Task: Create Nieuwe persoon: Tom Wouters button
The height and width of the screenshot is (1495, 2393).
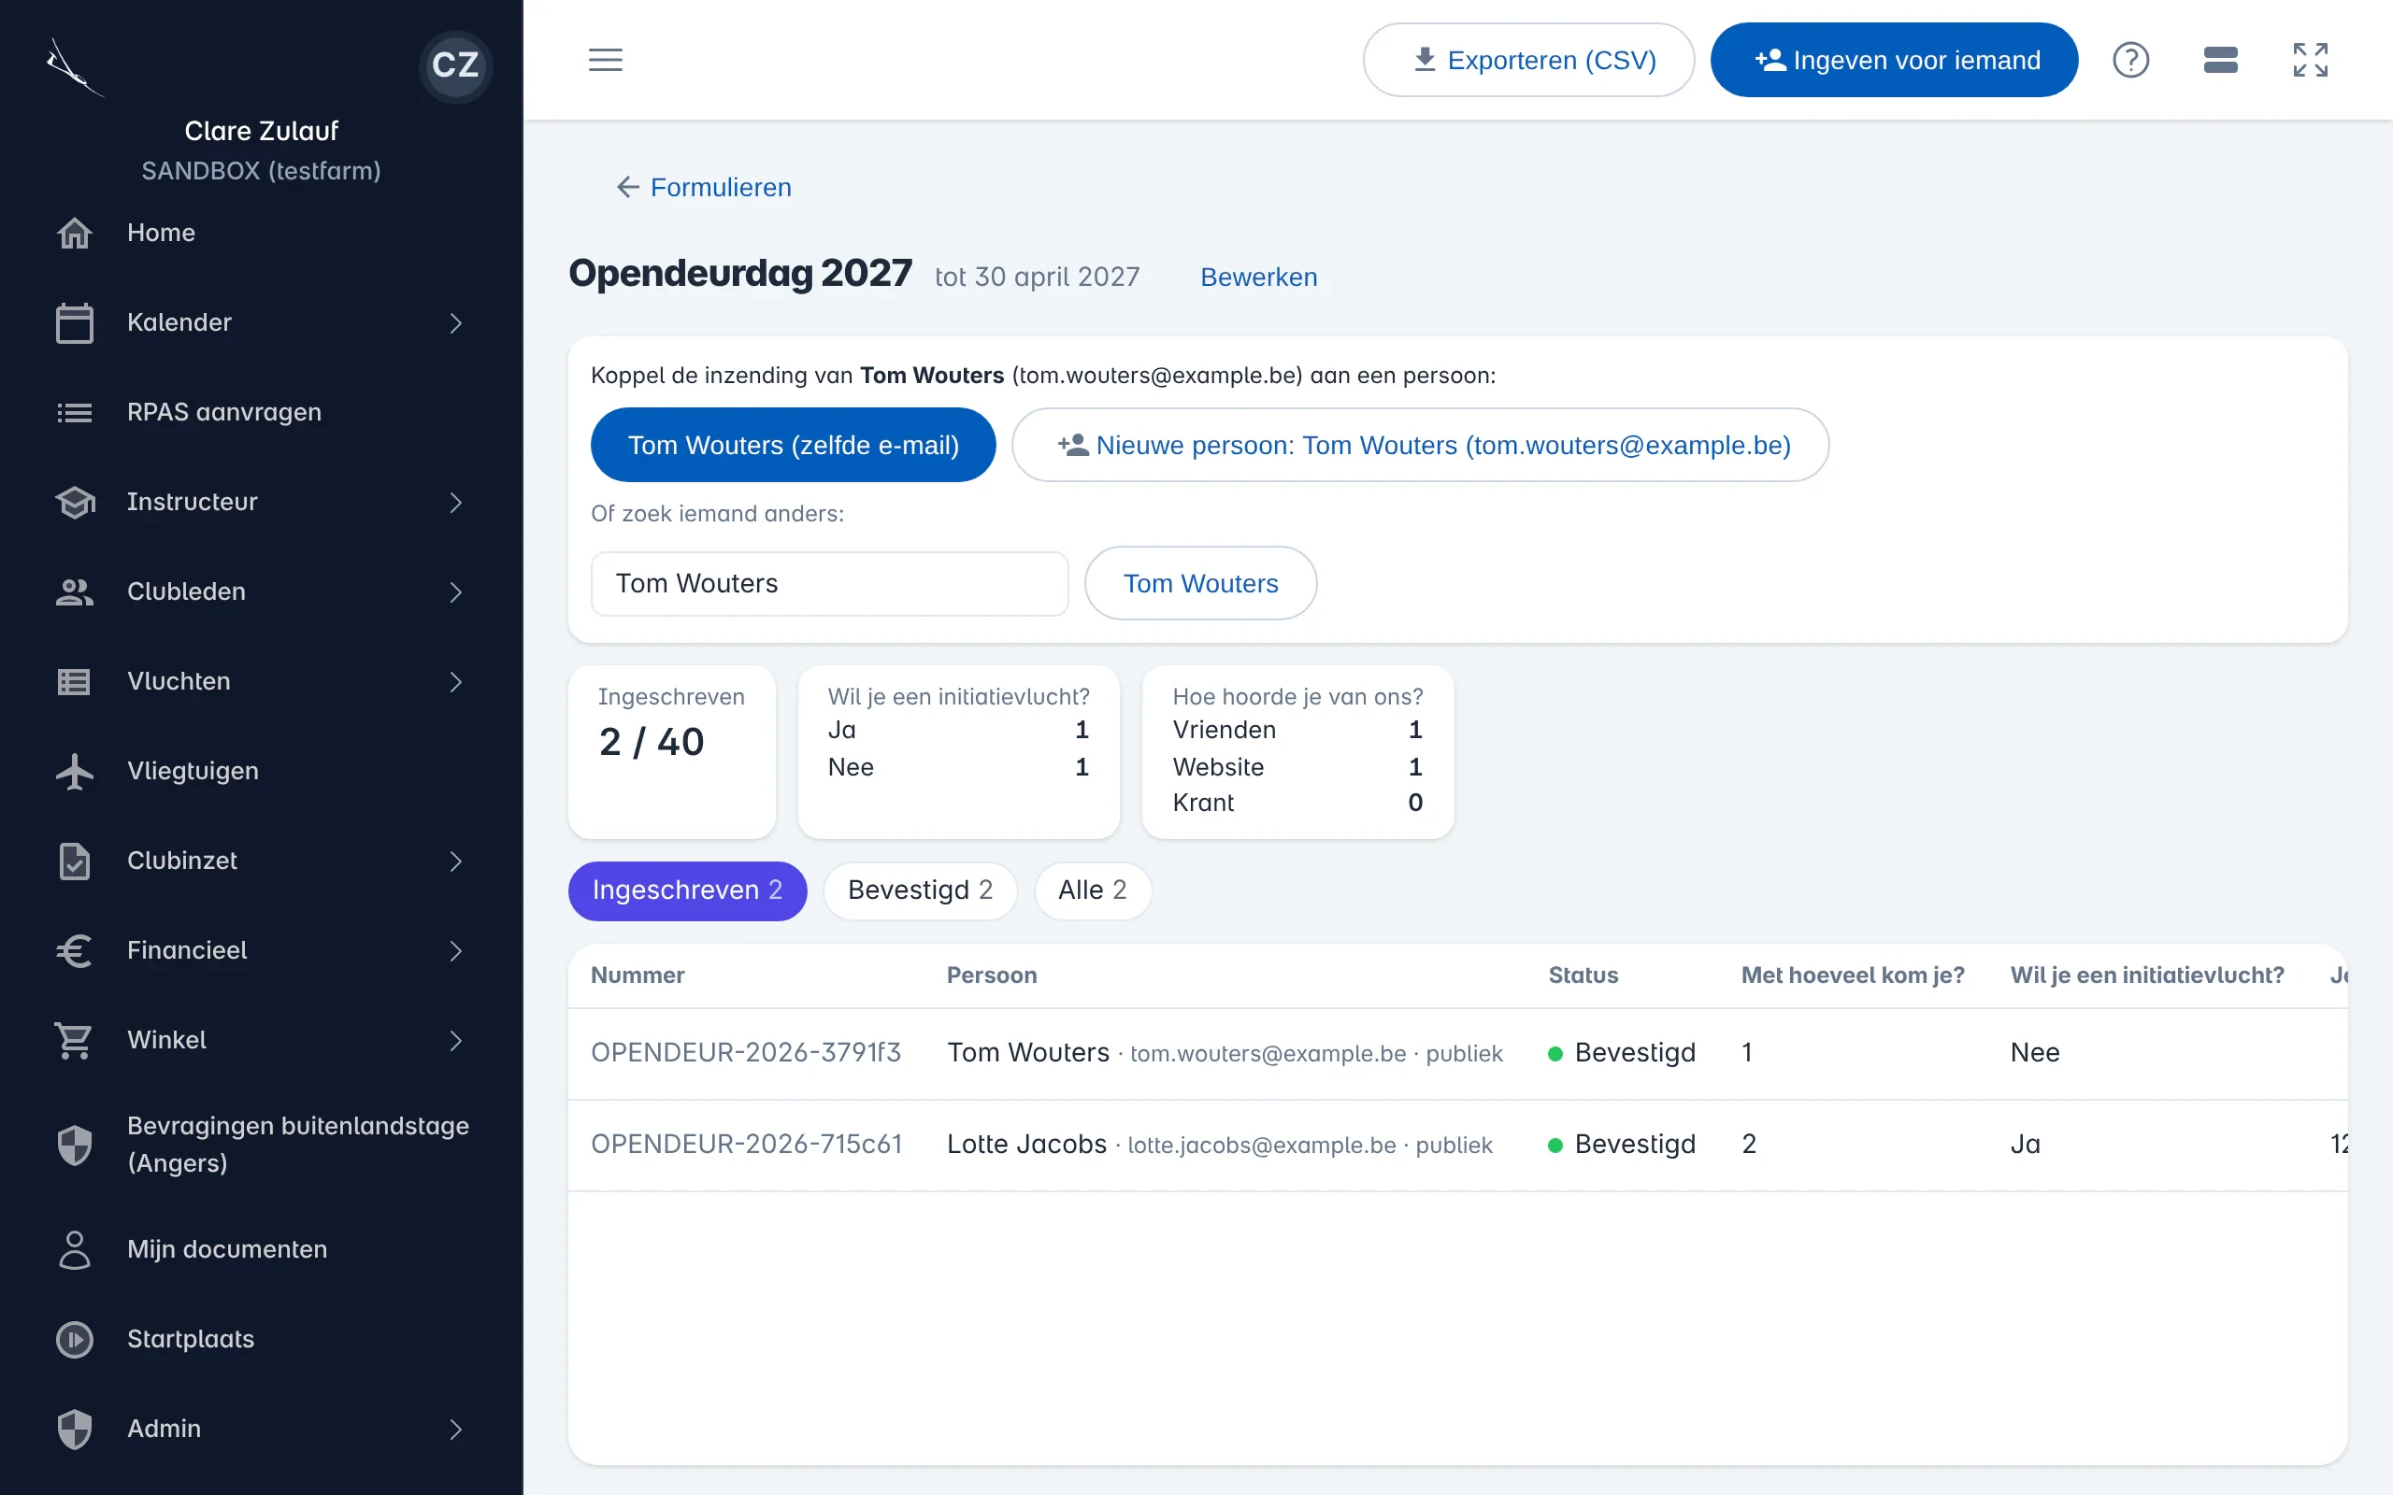Action: [1420, 445]
